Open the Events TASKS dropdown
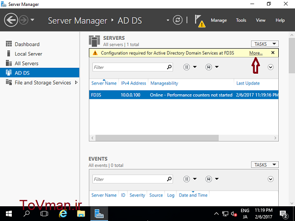Image resolution: width=295 pixels, height=221 pixels. 265,165
